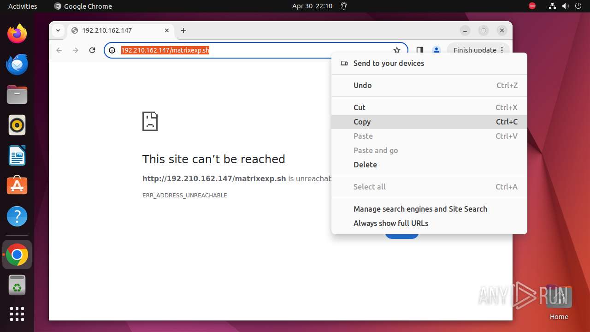Open the Trash dock icon
This screenshot has height=332, width=590.
17,285
